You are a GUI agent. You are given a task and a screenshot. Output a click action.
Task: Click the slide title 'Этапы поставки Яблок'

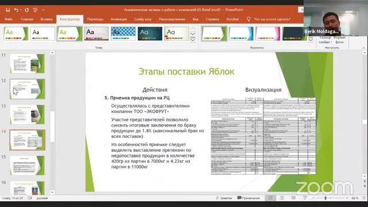click(x=186, y=71)
